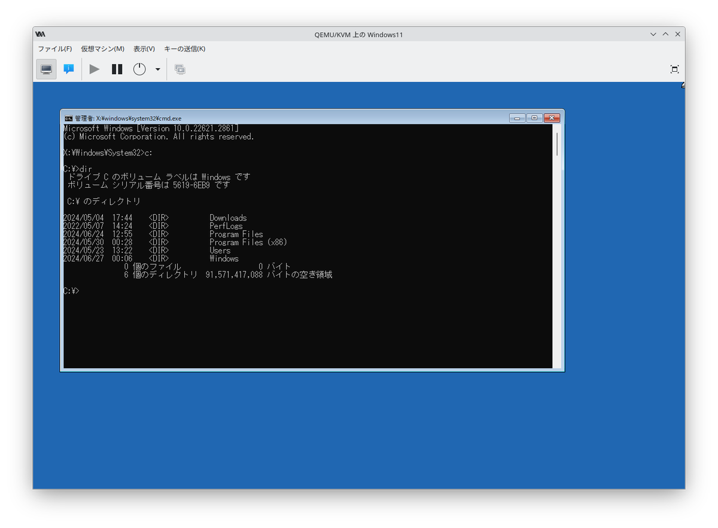Viewport: 718px width, 528px height.
Task: Show virtual hardware details
Action: [69, 69]
